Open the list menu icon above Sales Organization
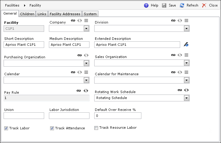This screenshot has height=143, width=221. click(x=186, y=55)
